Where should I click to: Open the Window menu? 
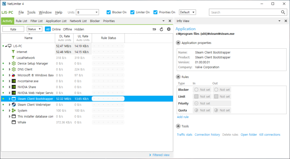click(45, 12)
